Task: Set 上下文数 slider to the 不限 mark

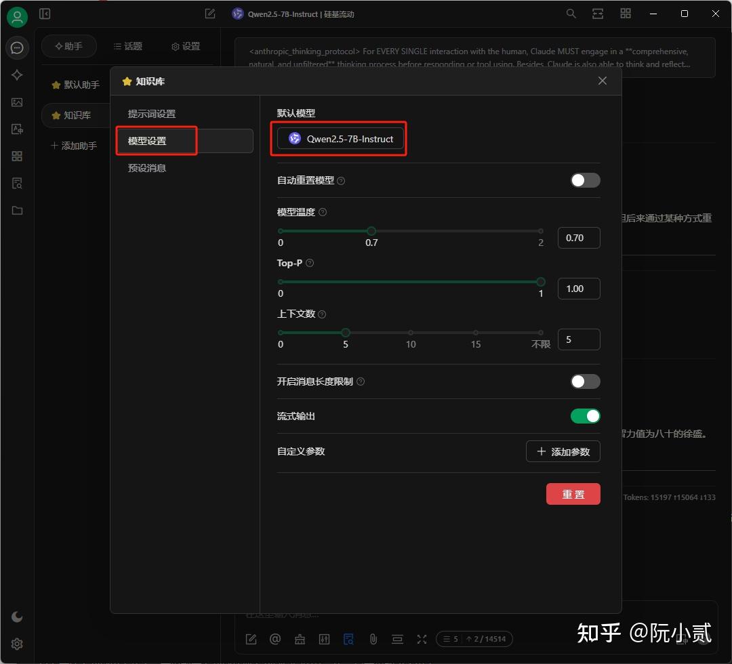Action: tap(541, 333)
